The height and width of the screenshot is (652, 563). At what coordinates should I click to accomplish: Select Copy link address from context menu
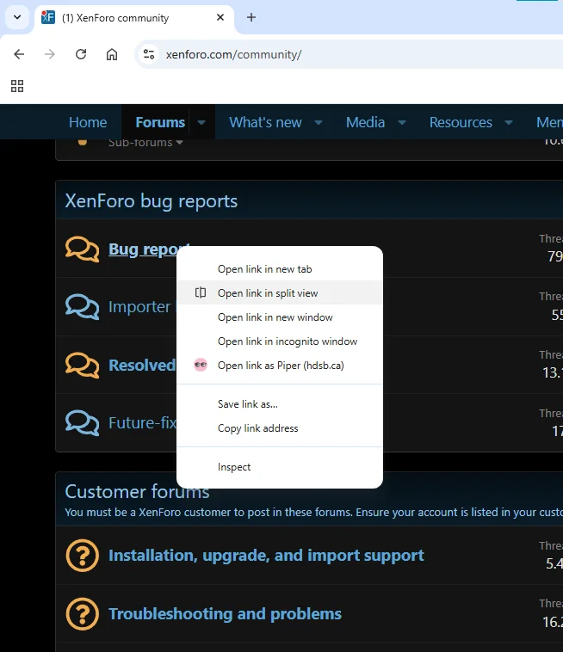click(x=257, y=428)
